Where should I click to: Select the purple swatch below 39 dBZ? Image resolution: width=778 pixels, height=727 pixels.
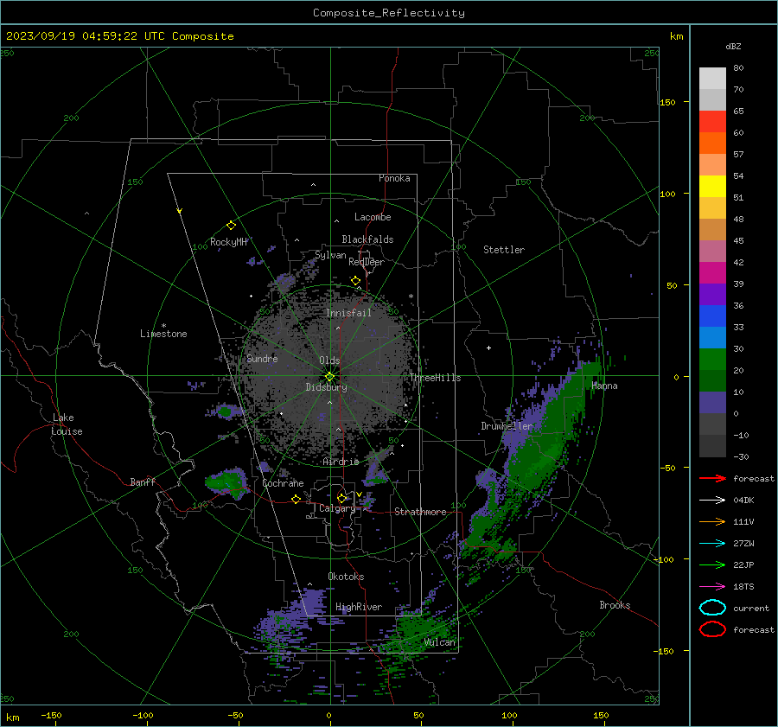click(x=712, y=294)
